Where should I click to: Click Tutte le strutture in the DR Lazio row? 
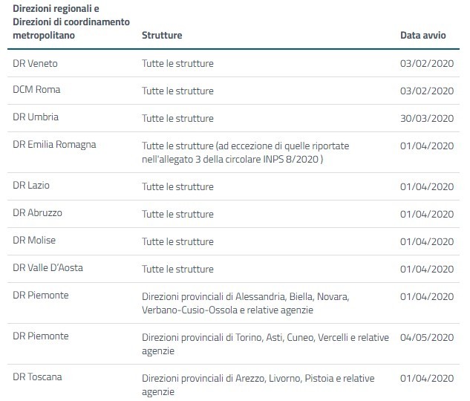tap(177, 186)
